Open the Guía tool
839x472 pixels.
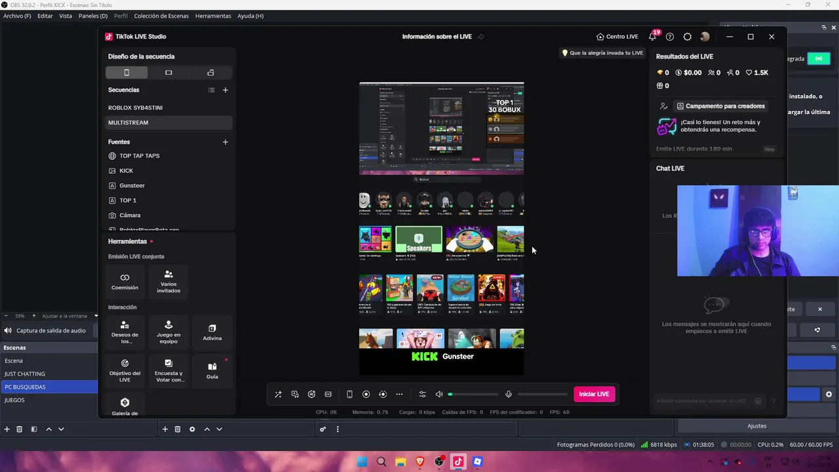click(212, 370)
